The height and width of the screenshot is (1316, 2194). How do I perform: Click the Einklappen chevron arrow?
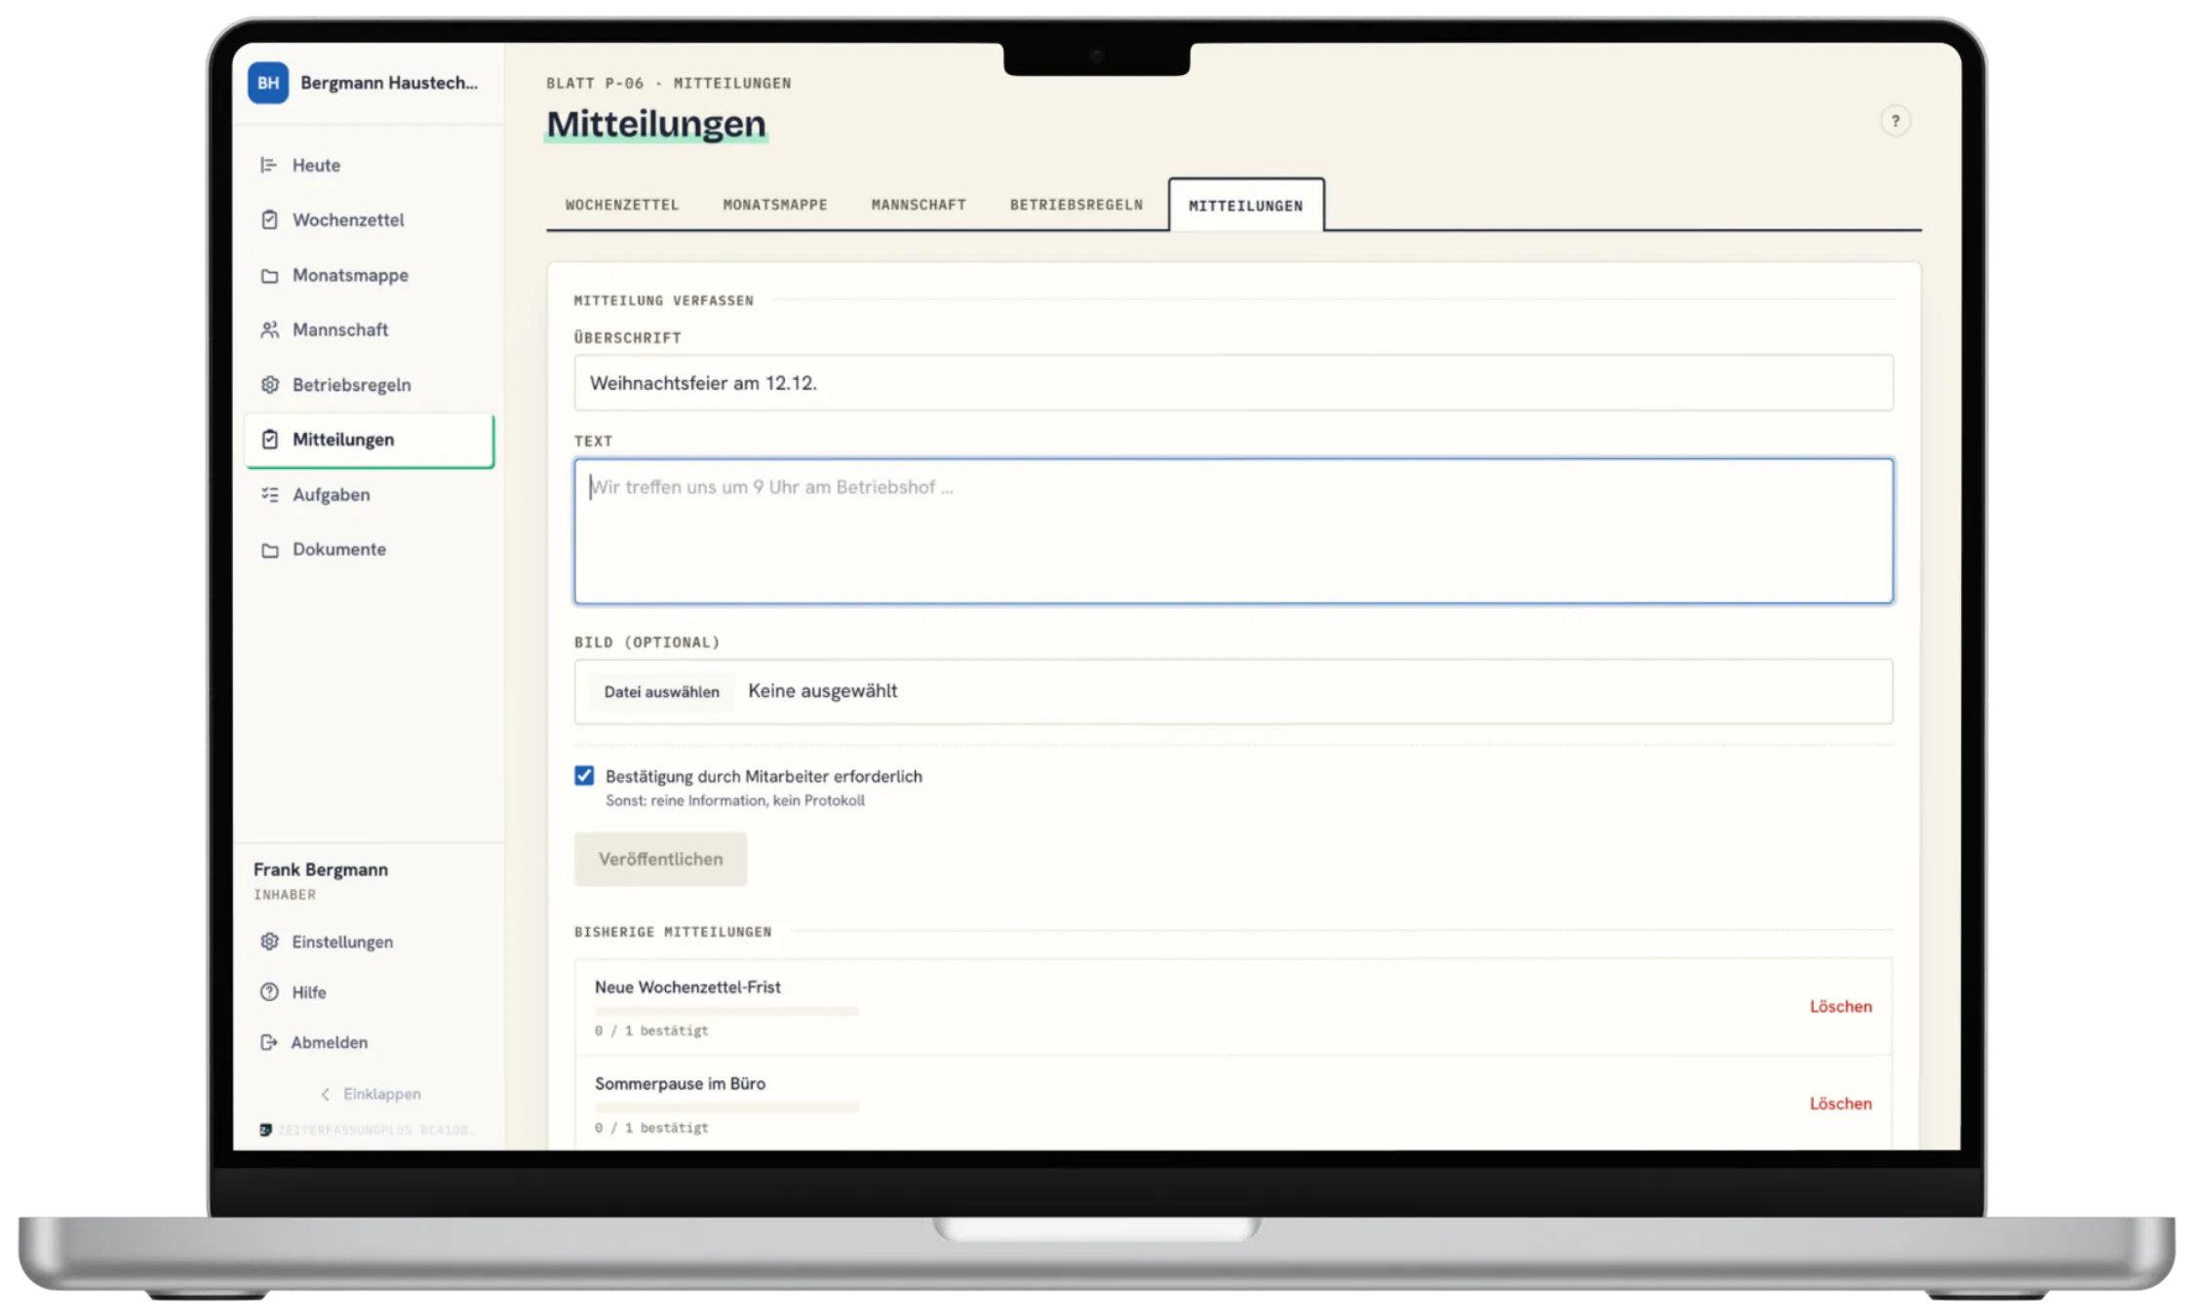coord(326,1095)
